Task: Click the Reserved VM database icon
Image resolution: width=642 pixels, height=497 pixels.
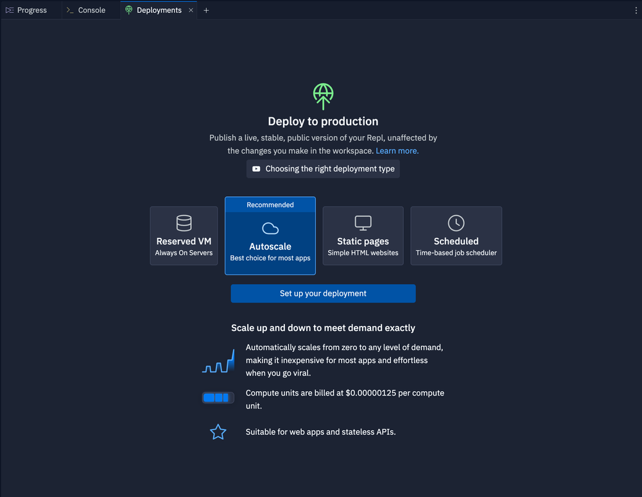Action: [x=184, y=223]
